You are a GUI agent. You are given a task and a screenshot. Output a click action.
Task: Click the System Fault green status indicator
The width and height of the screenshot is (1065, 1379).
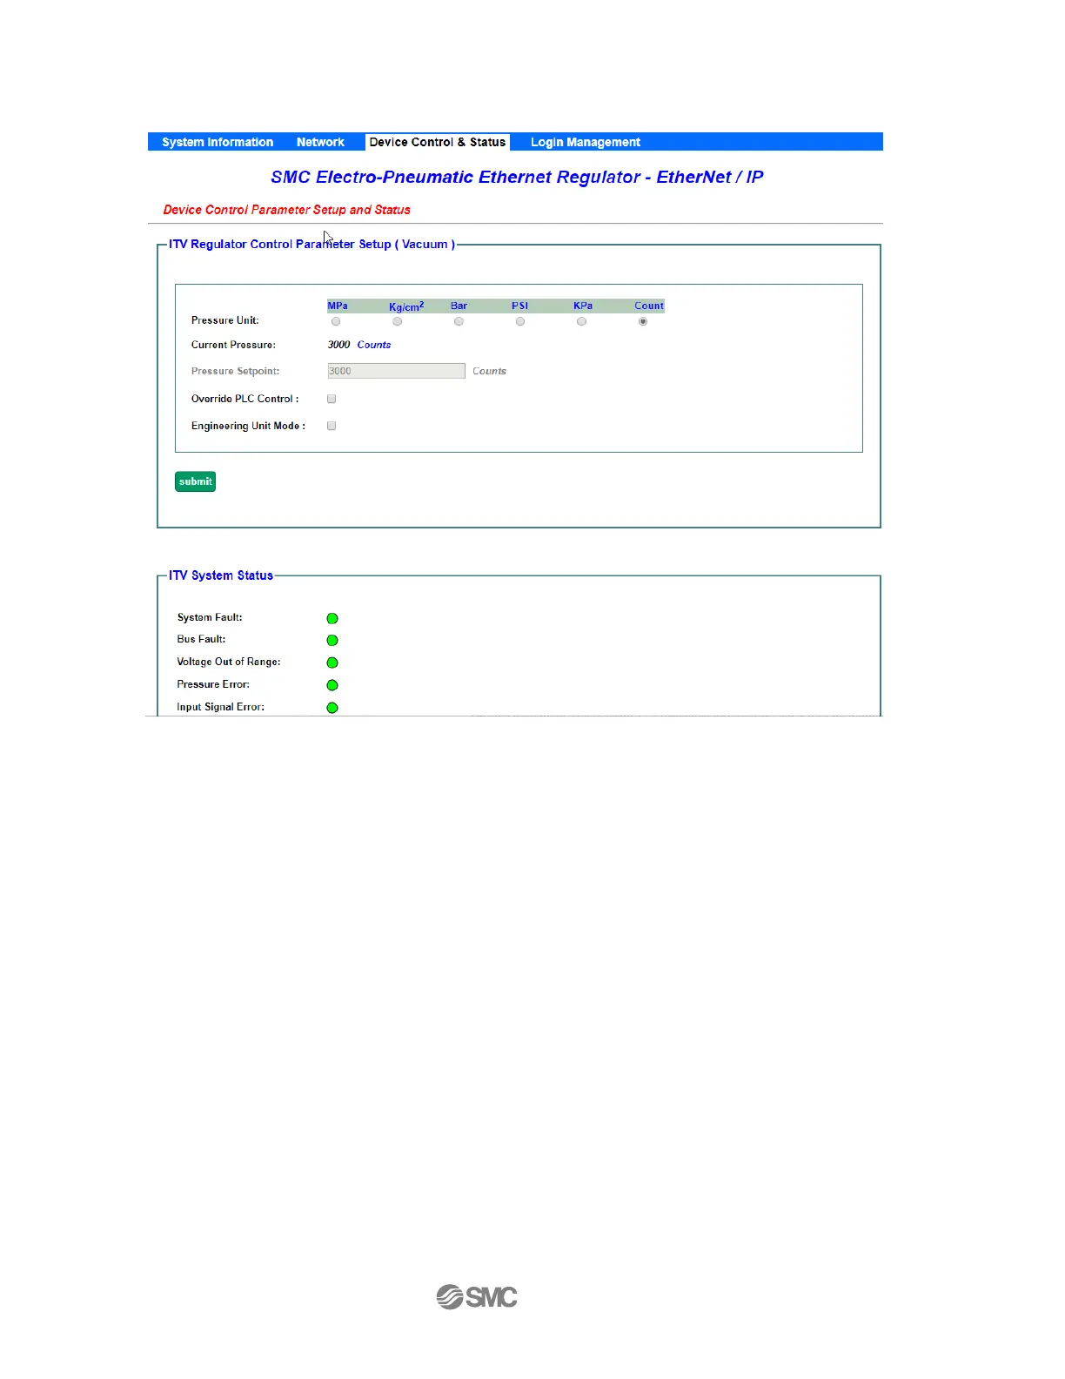(x=332, y=618)
